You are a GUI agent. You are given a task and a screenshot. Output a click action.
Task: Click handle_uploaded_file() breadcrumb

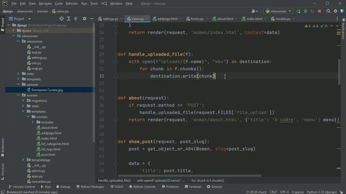(x=114, y=181)
